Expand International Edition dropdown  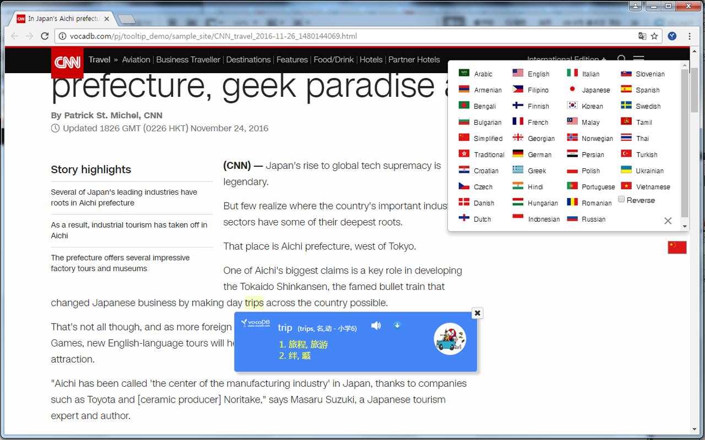[x=567, y=58]
